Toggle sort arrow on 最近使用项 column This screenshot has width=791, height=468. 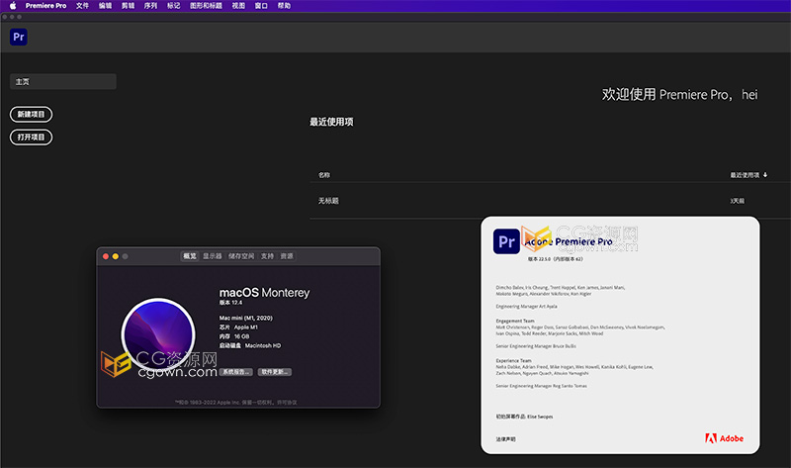pos(764,175)
